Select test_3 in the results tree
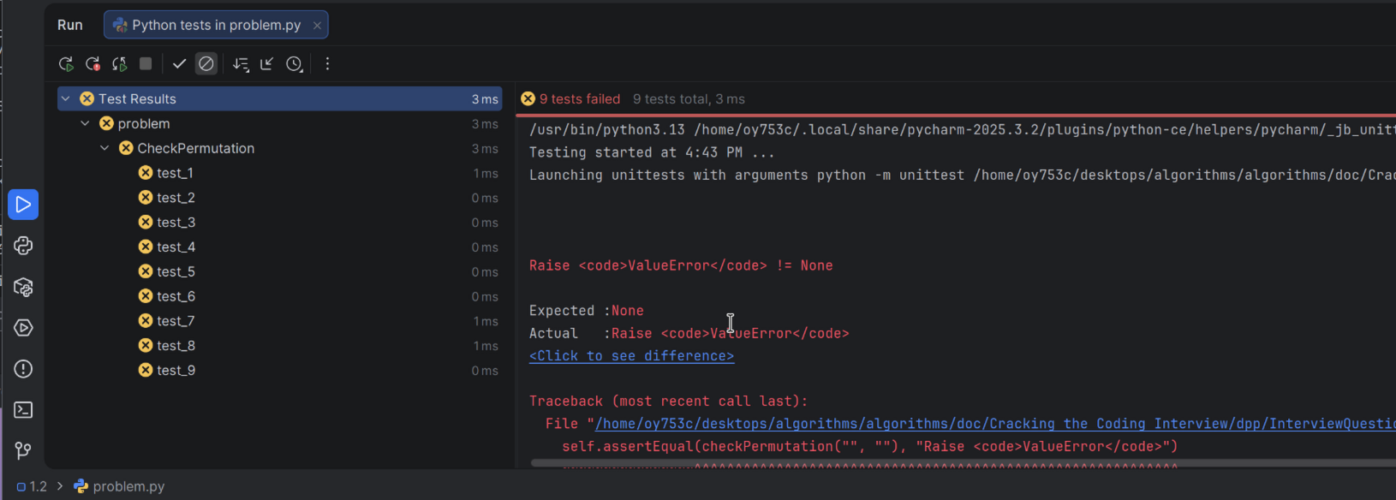Viewport: 1396px width, 500px height. tap(280, 223)
